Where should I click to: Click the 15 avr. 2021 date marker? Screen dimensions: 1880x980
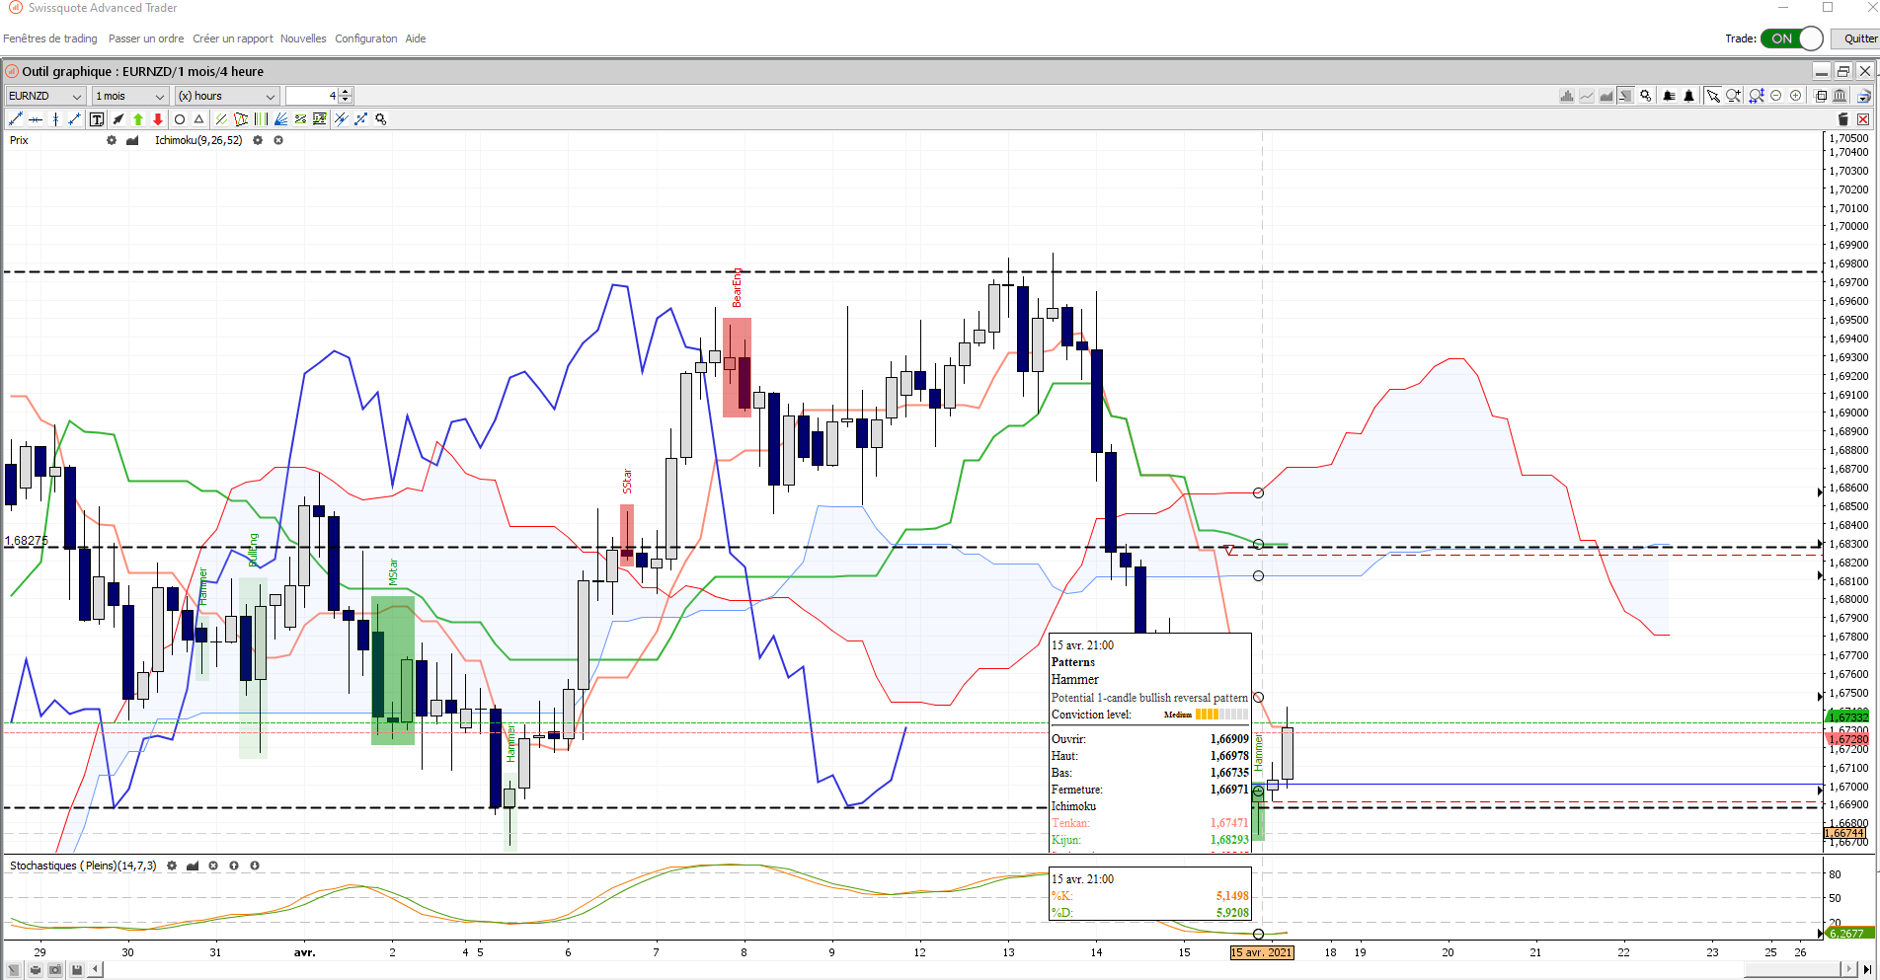1262,952
